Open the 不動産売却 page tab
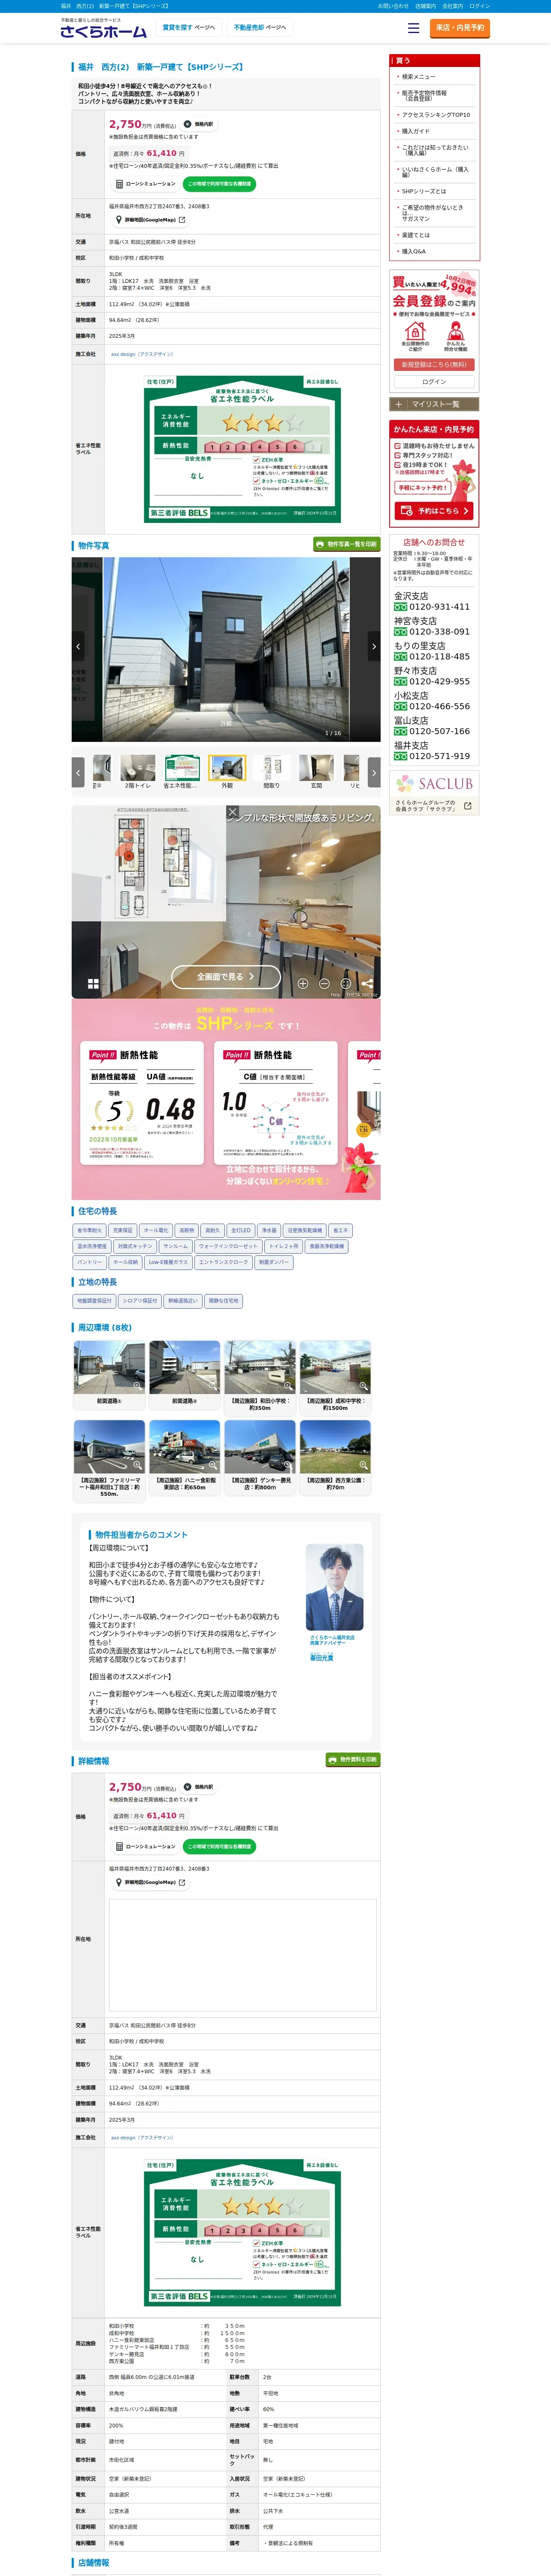Image resolution: width=551 pixels, height=2576 pixels. click(260, 28)
